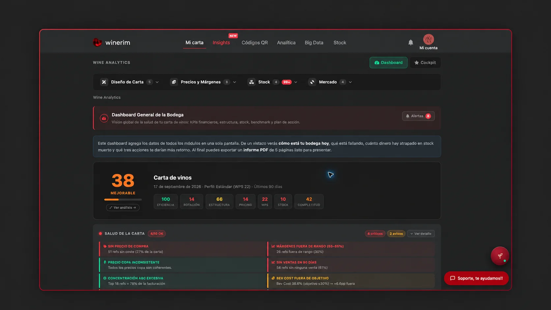Click the Precios y Márgenes coins icon
Viewport: 551px width, 310px height.
click(x=174, y=82)
